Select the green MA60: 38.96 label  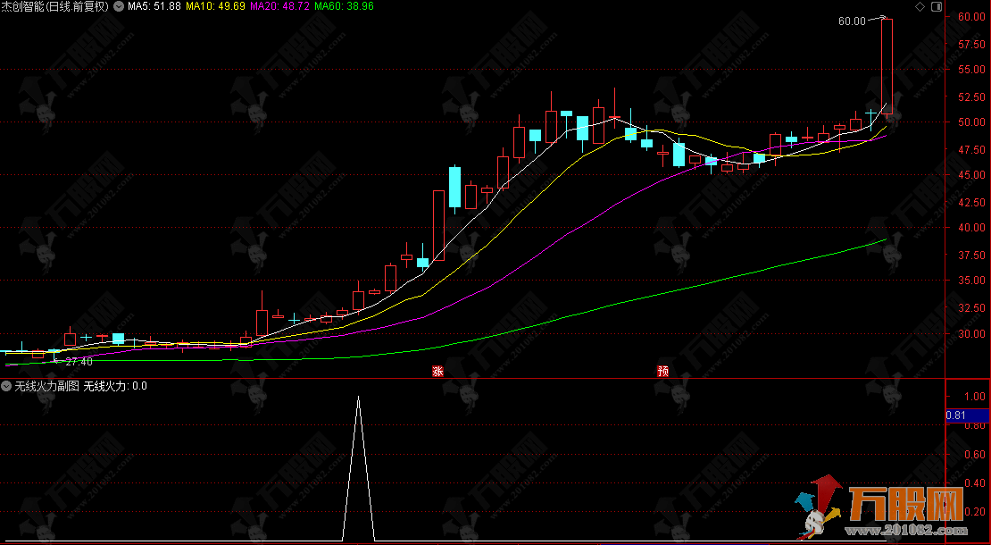point(344,6)
